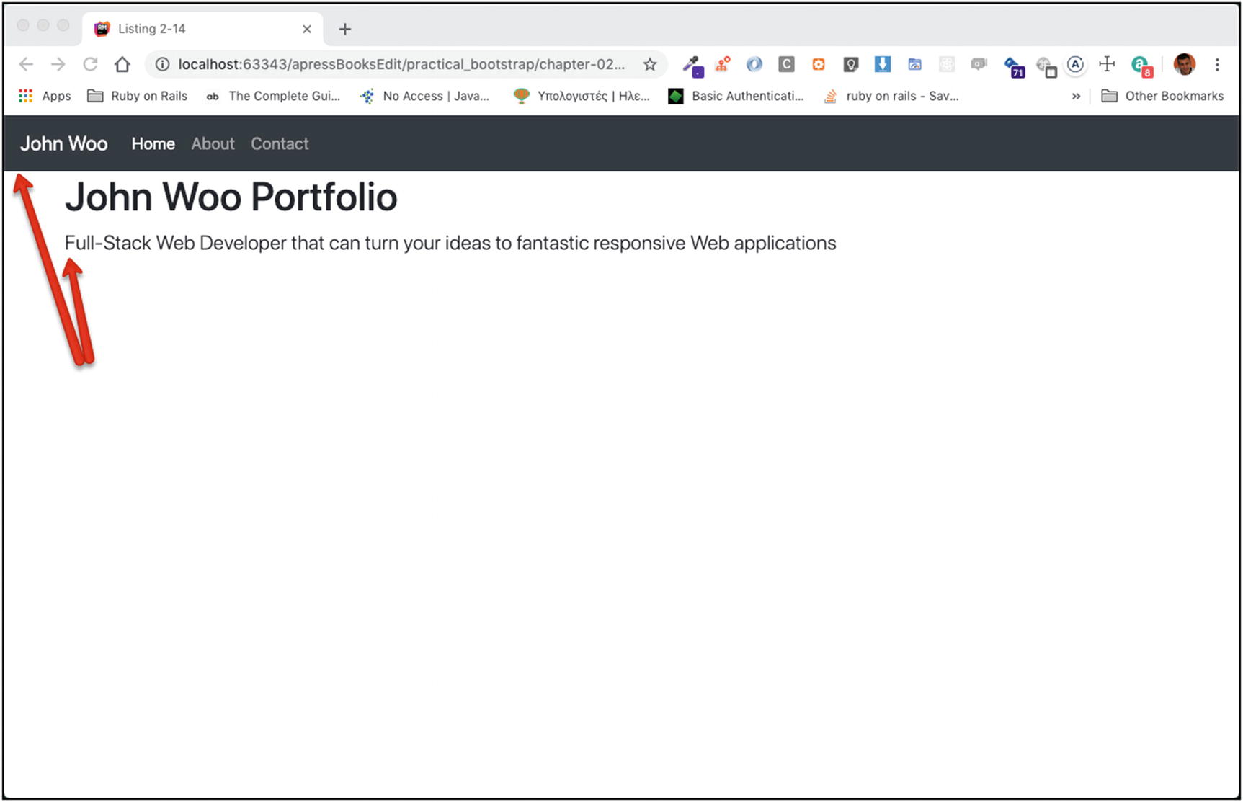This screenshot has width=1243, height=802.
Task: Click the extension with 71 badge
Action: [x=1014, y=66]
